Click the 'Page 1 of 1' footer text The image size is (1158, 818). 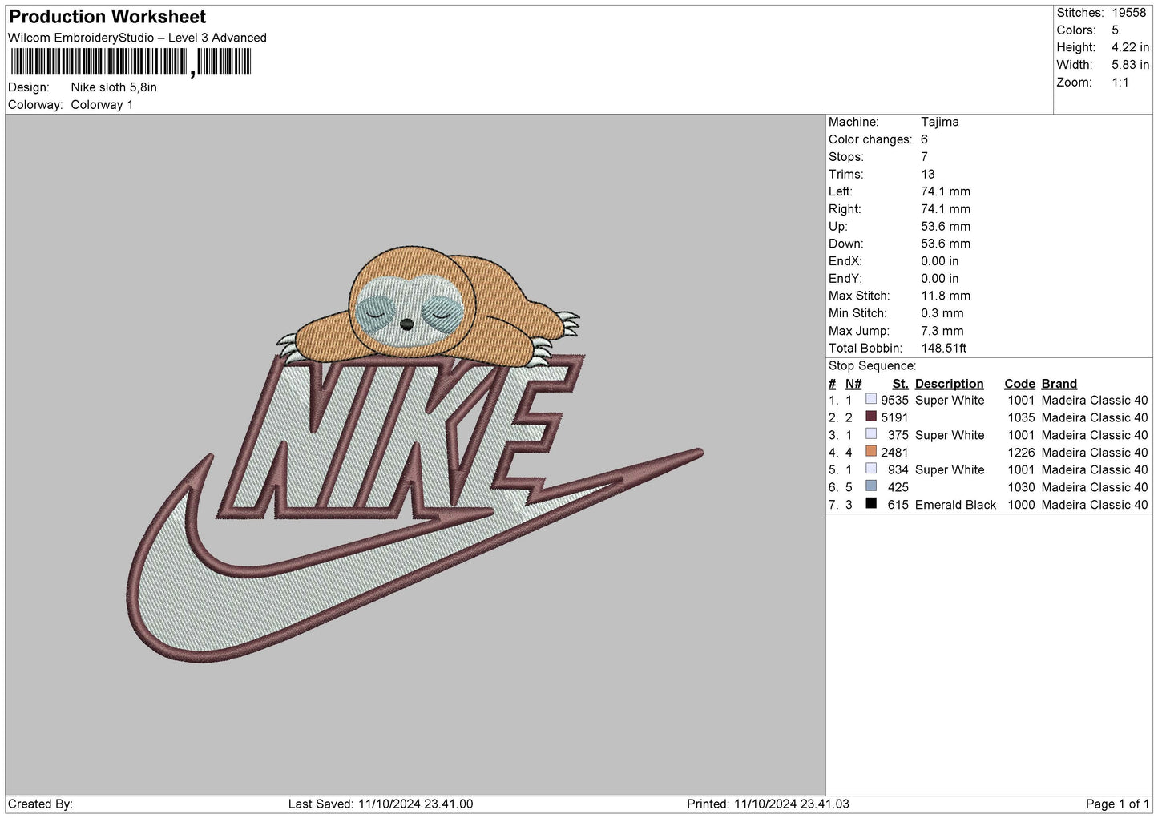tap(1117, 804)
